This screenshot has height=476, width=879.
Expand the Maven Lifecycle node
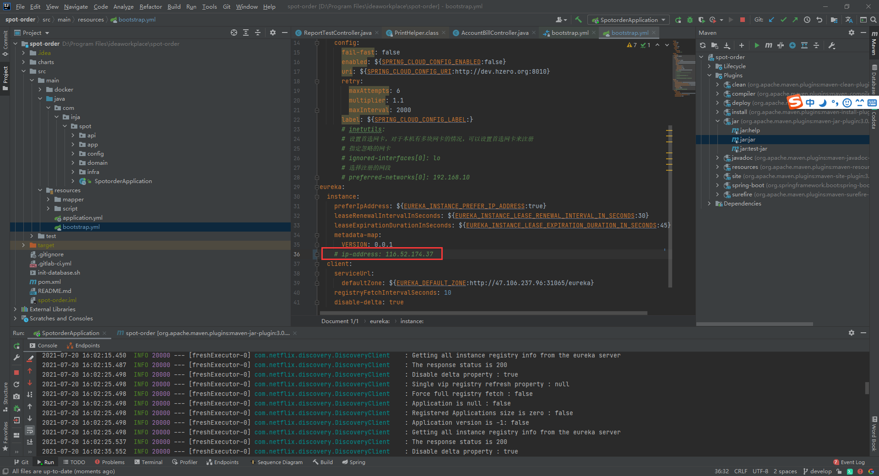click(x=709, y=66)
